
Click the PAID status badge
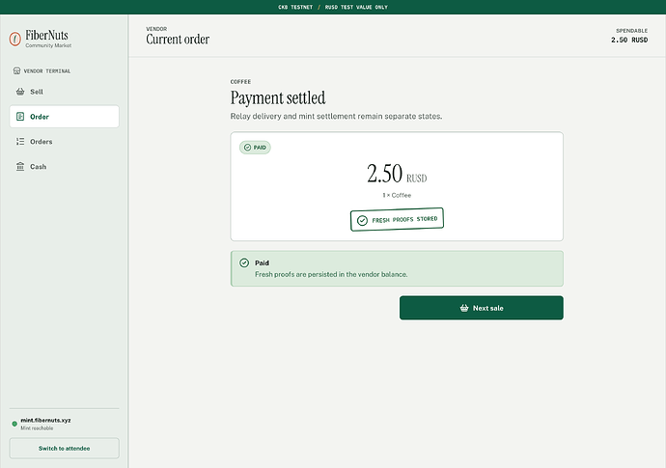pyautogui.click(x=255, y=148)
